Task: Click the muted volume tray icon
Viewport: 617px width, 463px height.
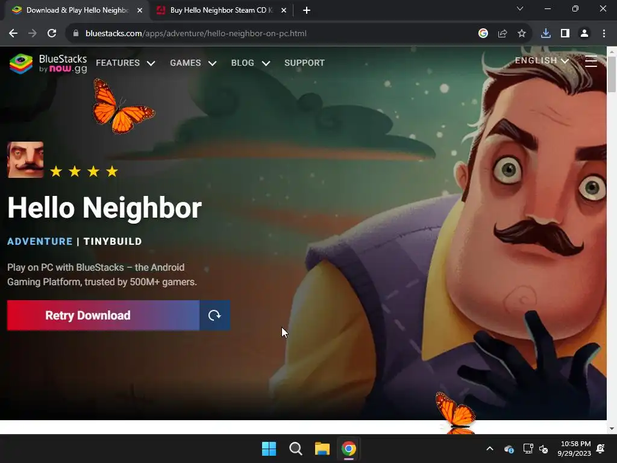Action: pos(543,449)
